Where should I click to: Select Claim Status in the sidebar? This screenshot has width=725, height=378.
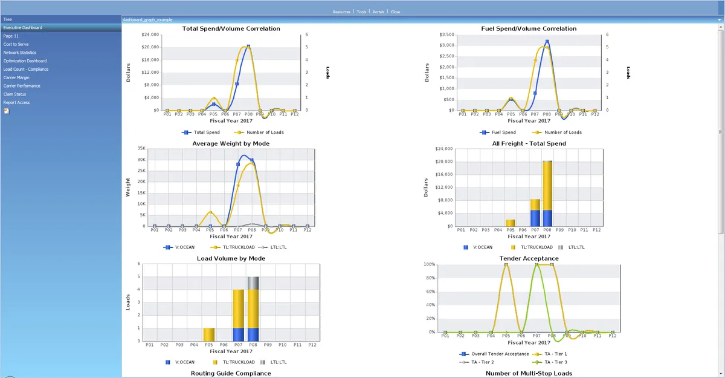tap(14, 94)
